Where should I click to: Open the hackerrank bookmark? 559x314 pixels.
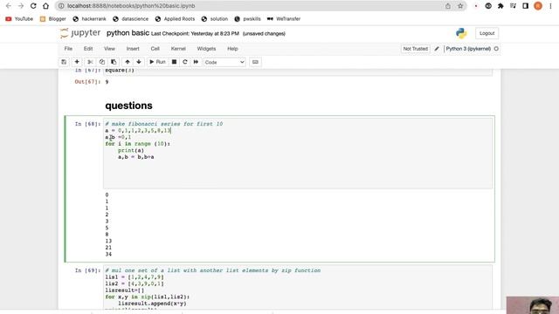click(x=89, y=19)
